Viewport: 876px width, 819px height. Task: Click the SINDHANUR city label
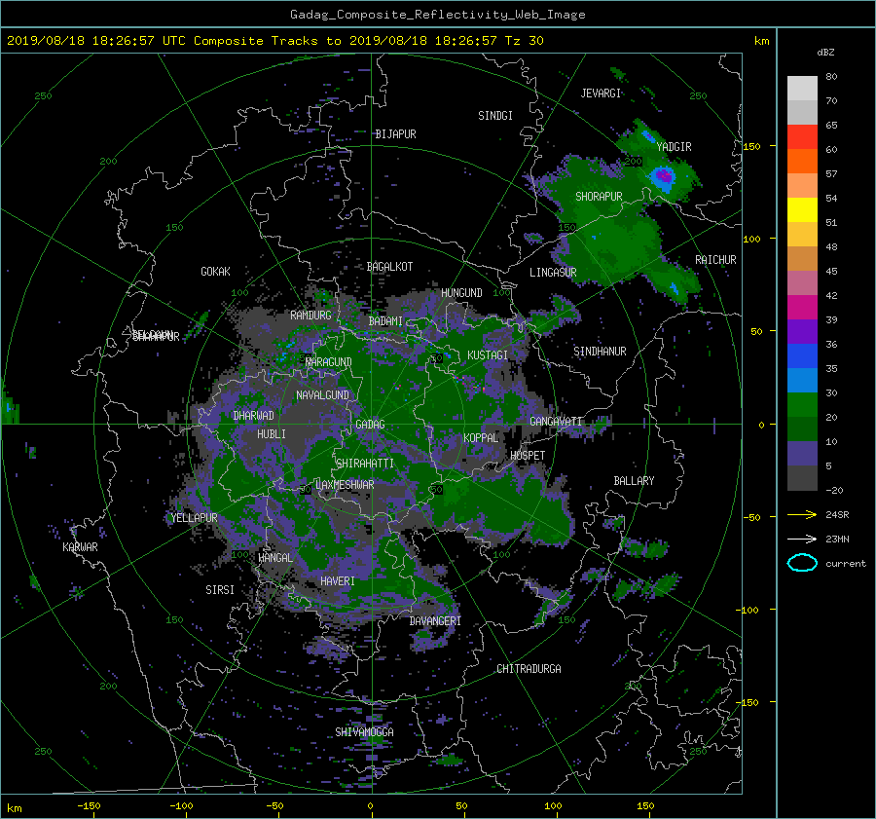[x=600, y=352]
